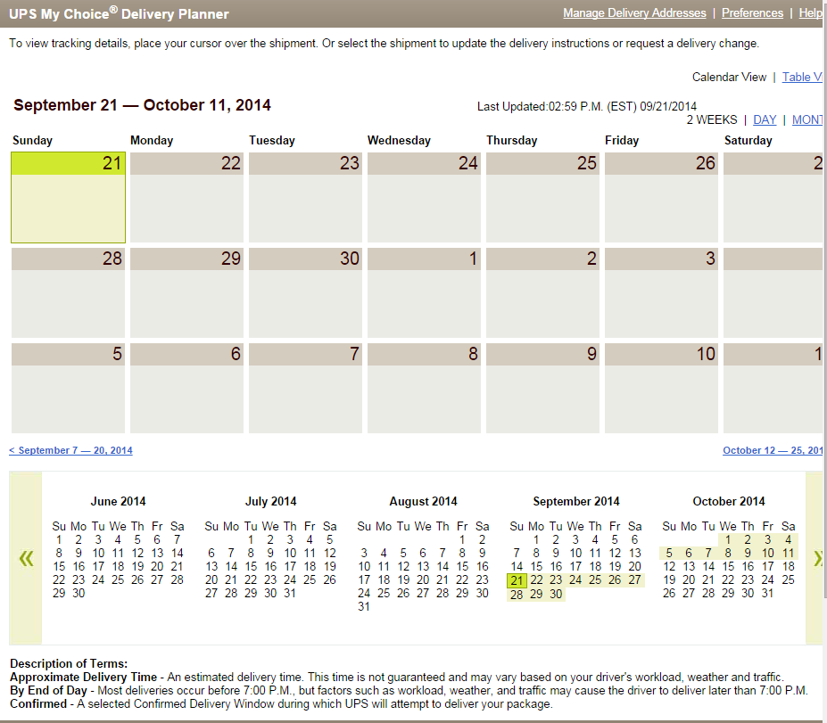Go to previous range September 7 — 20, 2014
Screen dimensions: 827x723
[x=70, y=450]
